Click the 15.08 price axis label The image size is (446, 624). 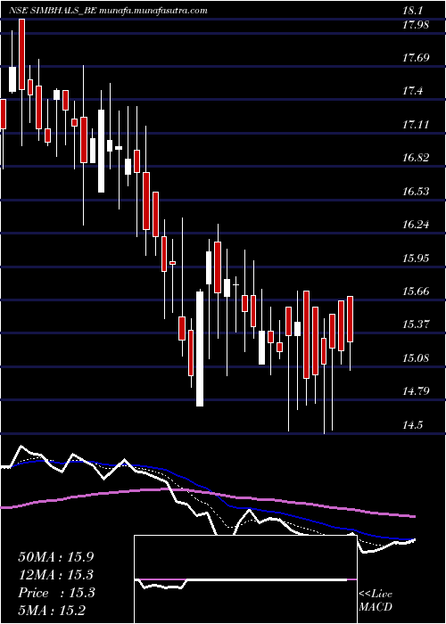tap(416, 358)
